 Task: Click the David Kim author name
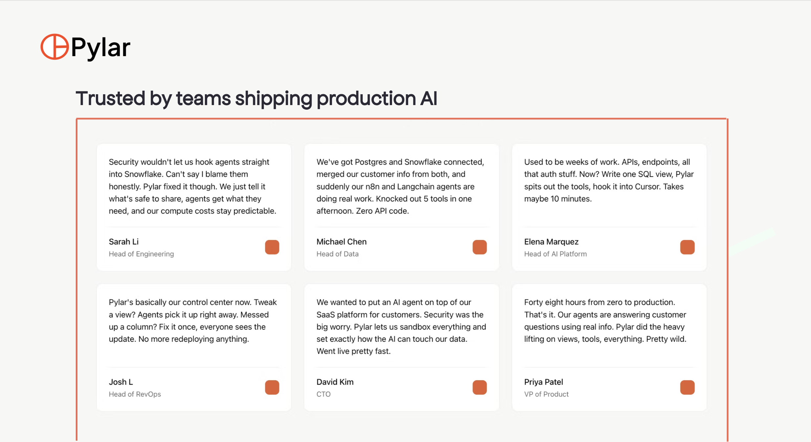335,382
